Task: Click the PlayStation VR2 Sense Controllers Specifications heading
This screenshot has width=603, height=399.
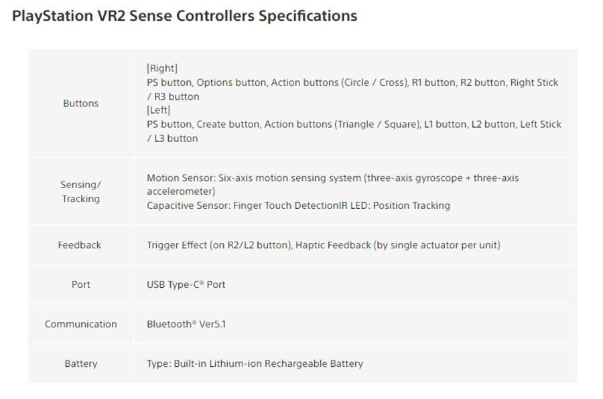Action: tap(184, 16)
